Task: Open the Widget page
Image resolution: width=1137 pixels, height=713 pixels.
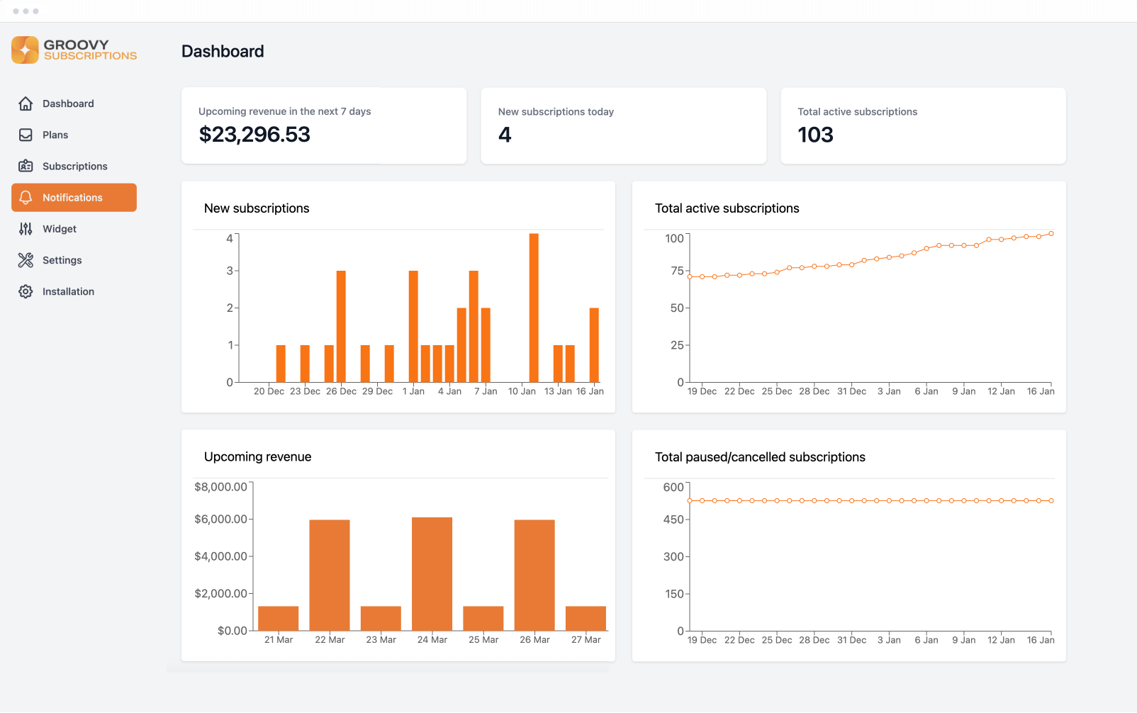Action: tap(74, 229)
